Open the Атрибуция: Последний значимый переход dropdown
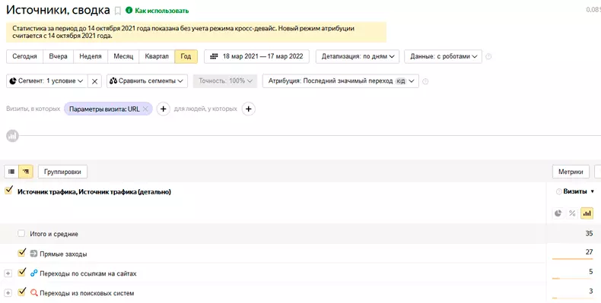This screenshot has height=303, width=601. pos(340,81)
